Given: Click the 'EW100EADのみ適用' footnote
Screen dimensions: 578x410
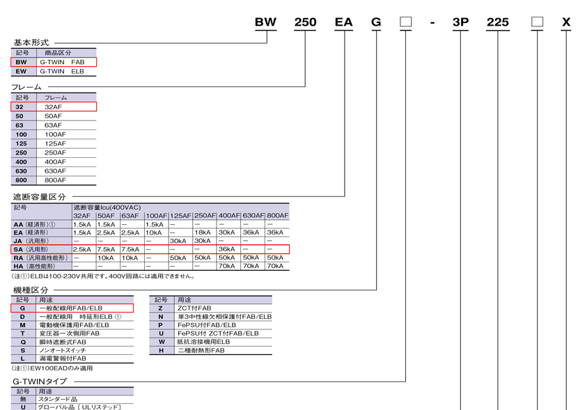Looking at the screenshot, I should (52, 368).
